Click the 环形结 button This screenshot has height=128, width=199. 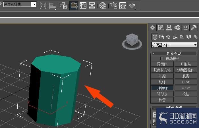[x=186, y=64]
